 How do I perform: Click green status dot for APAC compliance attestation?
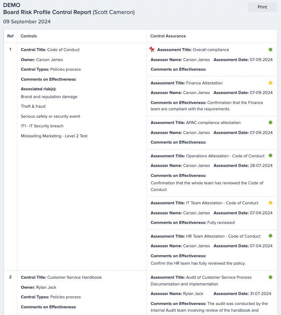[x=270, y=123]
